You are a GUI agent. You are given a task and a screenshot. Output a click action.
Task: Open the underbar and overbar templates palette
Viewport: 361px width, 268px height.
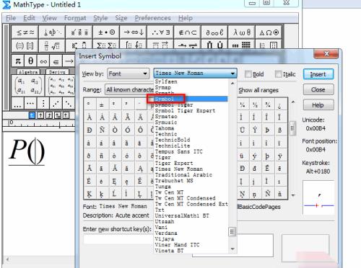[160, 45]
